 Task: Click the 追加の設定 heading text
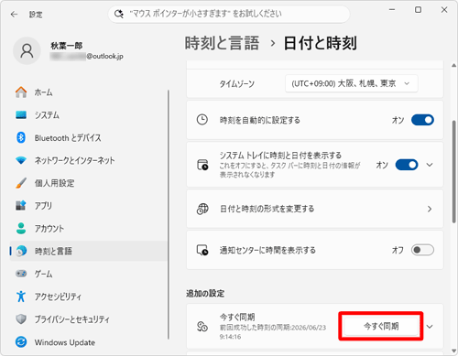click(x=205, y=294)
